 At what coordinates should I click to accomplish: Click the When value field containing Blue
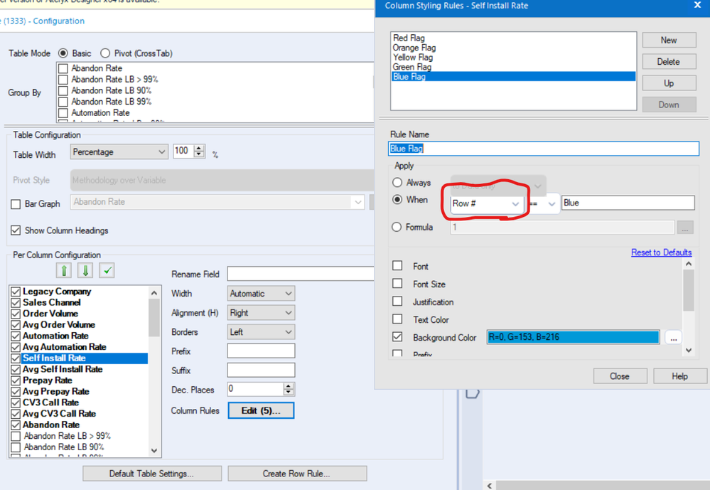pos(628,203)
